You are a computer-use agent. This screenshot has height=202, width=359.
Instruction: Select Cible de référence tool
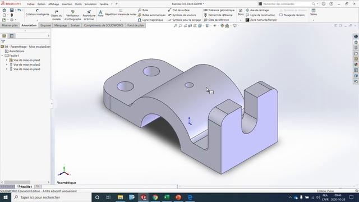[x=216, y=20]
